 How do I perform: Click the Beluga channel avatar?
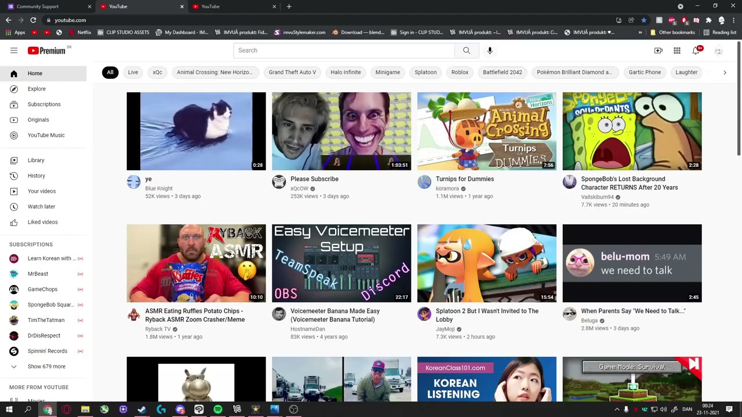(x=570, y=314)
